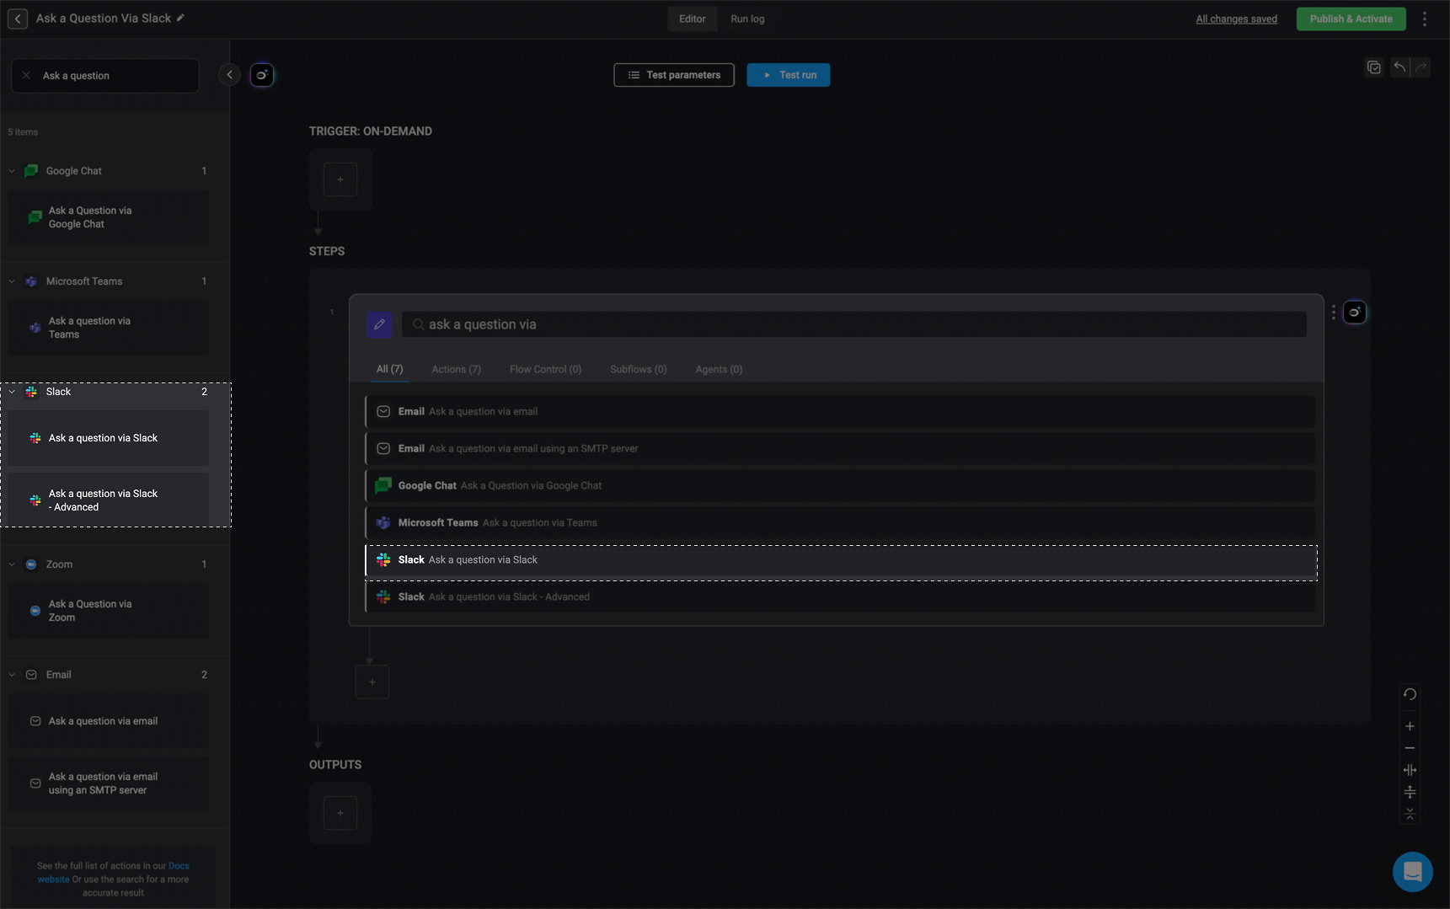Open the step options three-dot menu

(1333, 313)
